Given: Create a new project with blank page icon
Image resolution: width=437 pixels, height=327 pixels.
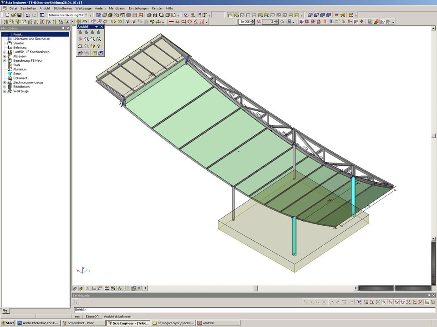Looking at the screenshot, I should [7, 15].
